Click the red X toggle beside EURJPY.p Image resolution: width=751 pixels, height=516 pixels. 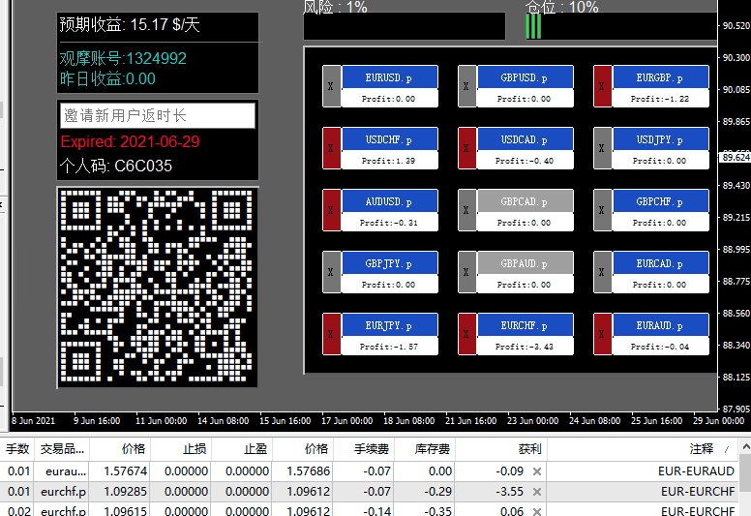click(x=331, y=333)
